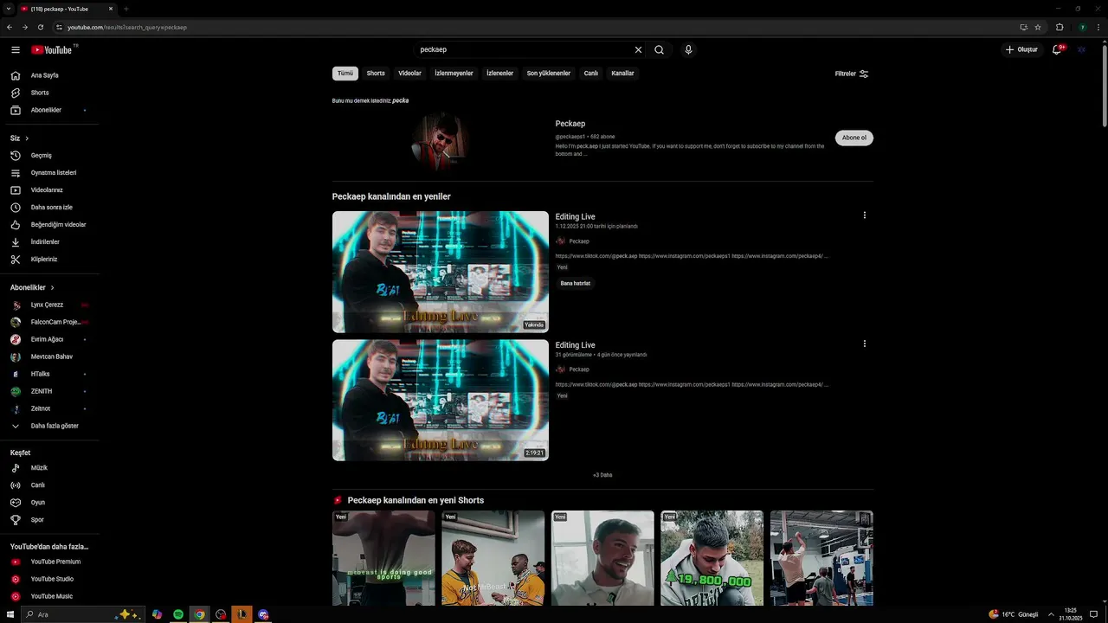This screenshot has width=1108, height=623.
Task: Open the Yakında Editing Live thumbnail
Action: pos(441,272)
